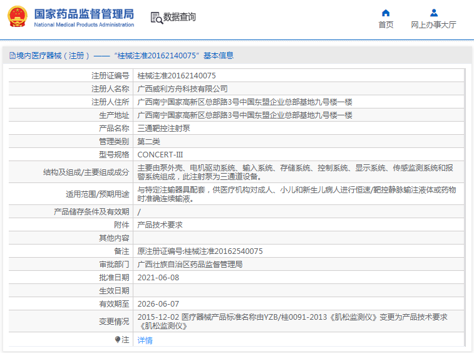Open the 详情 link

(x=145, y=340)
